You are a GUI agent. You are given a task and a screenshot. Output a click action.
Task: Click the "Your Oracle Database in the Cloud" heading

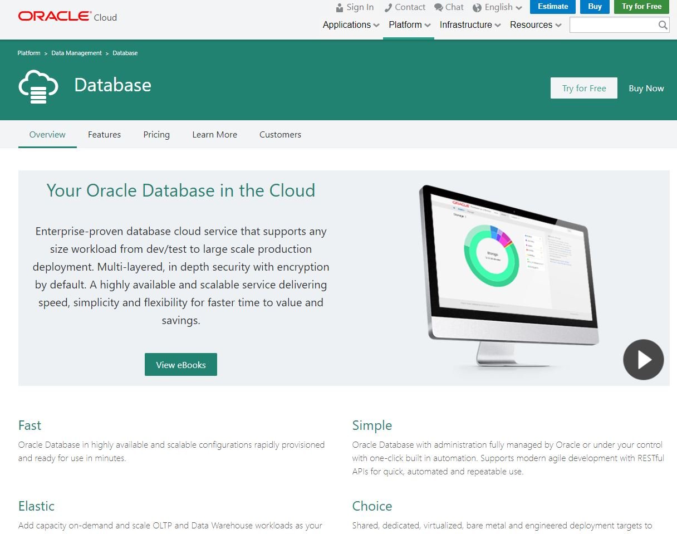[181, 190]
